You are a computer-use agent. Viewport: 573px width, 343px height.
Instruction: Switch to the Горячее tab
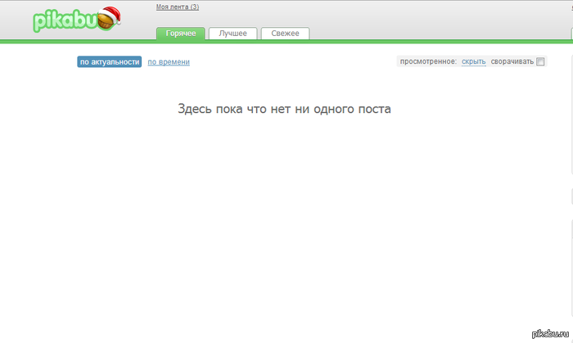tap(181, 34)
